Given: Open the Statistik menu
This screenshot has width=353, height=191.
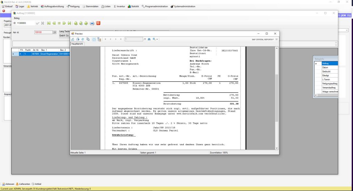Looking at the screenshot, I should 133,6.
